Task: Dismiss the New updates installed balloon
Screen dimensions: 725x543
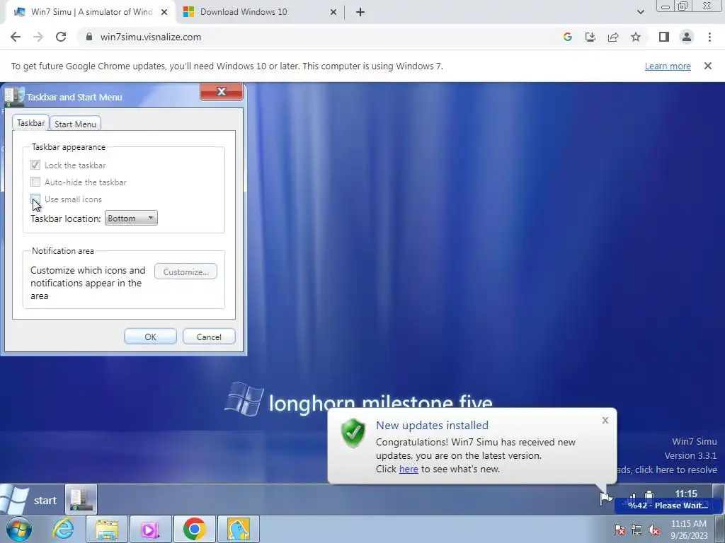Action: point(605,420)
